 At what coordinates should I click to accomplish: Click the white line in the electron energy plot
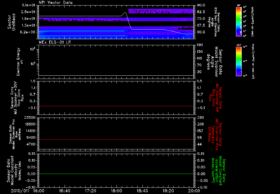pyautogui.click(x=116, y=76)
